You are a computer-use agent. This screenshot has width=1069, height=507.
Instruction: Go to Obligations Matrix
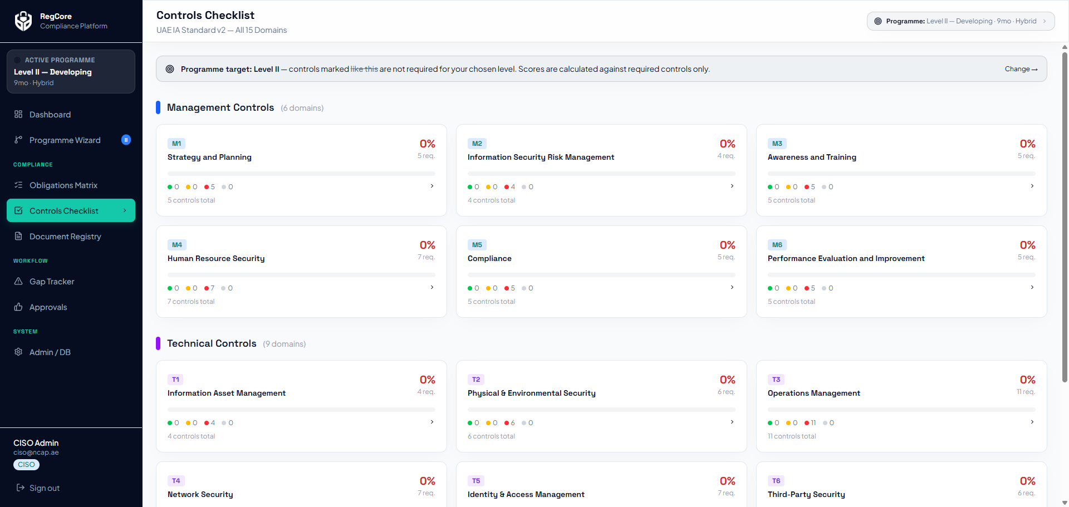71,185
